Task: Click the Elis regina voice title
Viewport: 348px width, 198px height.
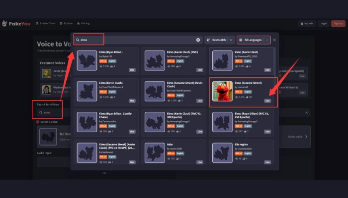Action: click(x=241, y=145)
